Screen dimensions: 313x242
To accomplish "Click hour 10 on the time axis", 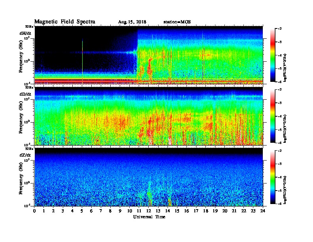I will pyautogui.click(x=129, y=211).
